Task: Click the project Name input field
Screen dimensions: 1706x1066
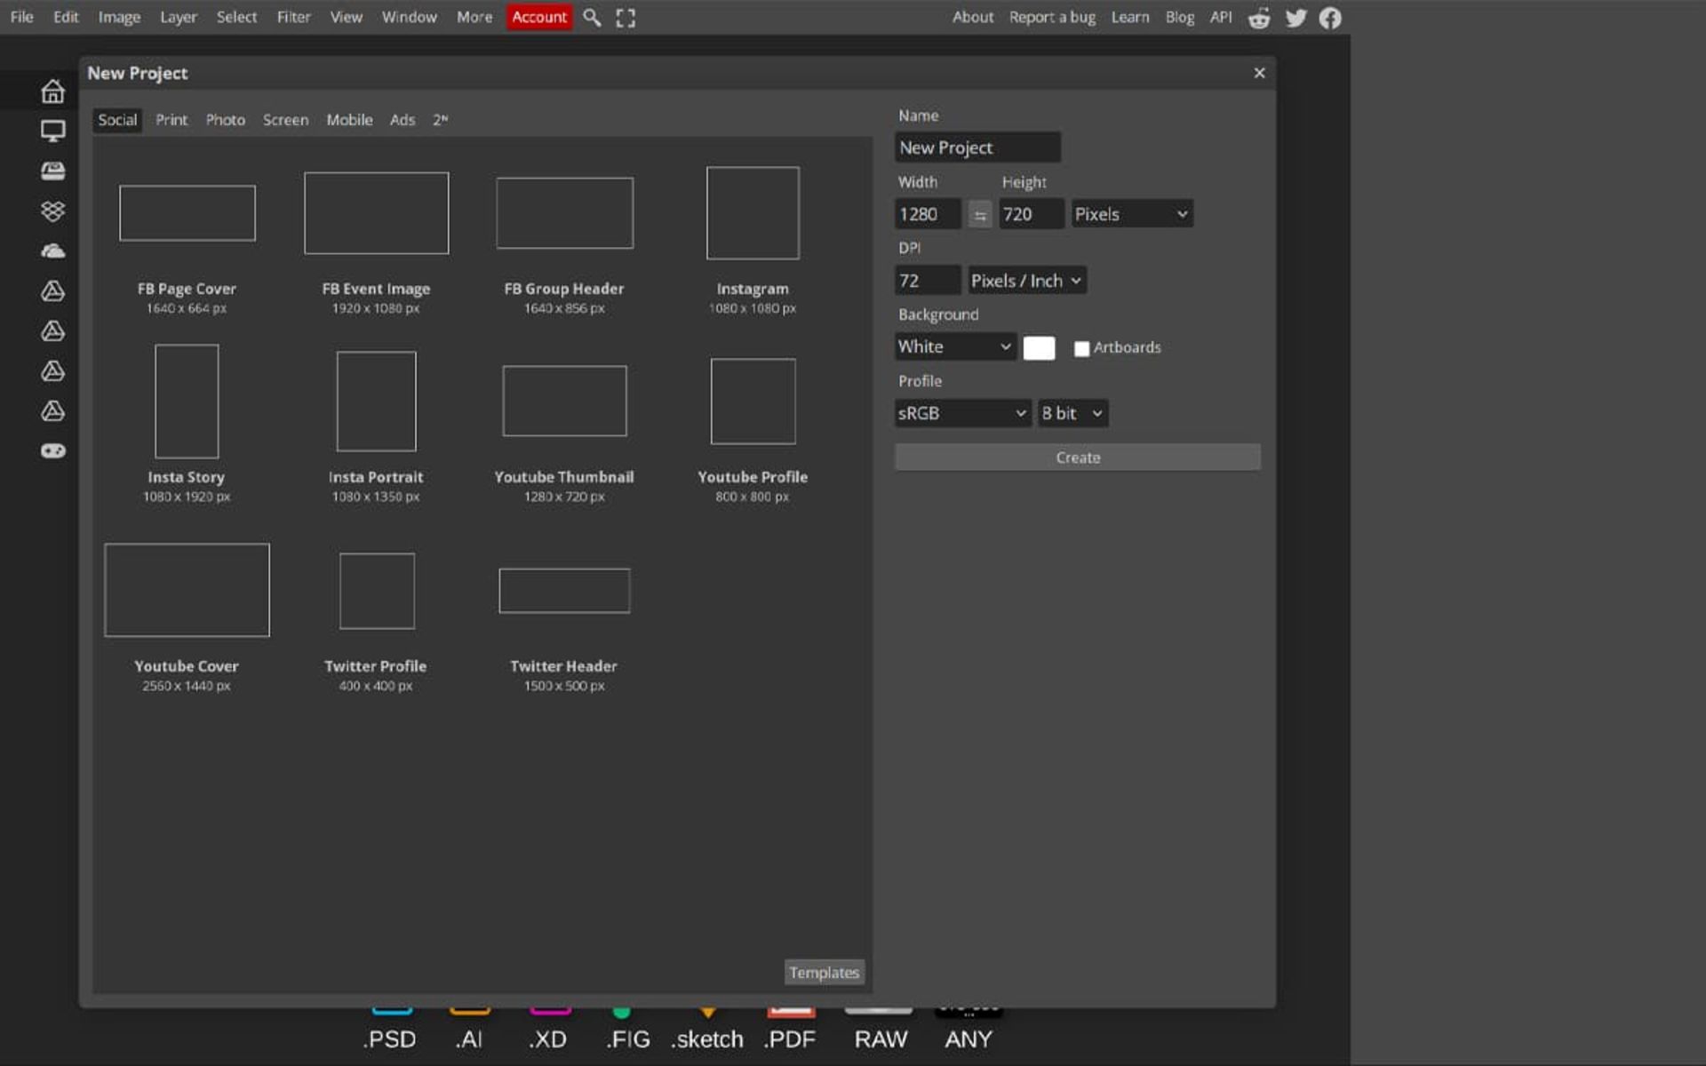Action: [977, 147]
